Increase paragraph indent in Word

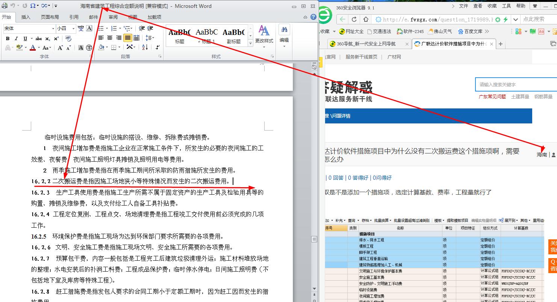pos(150,28)
